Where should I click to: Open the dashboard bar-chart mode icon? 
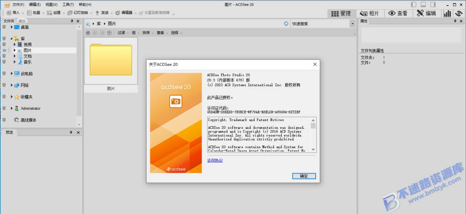[x=447, y=13]
